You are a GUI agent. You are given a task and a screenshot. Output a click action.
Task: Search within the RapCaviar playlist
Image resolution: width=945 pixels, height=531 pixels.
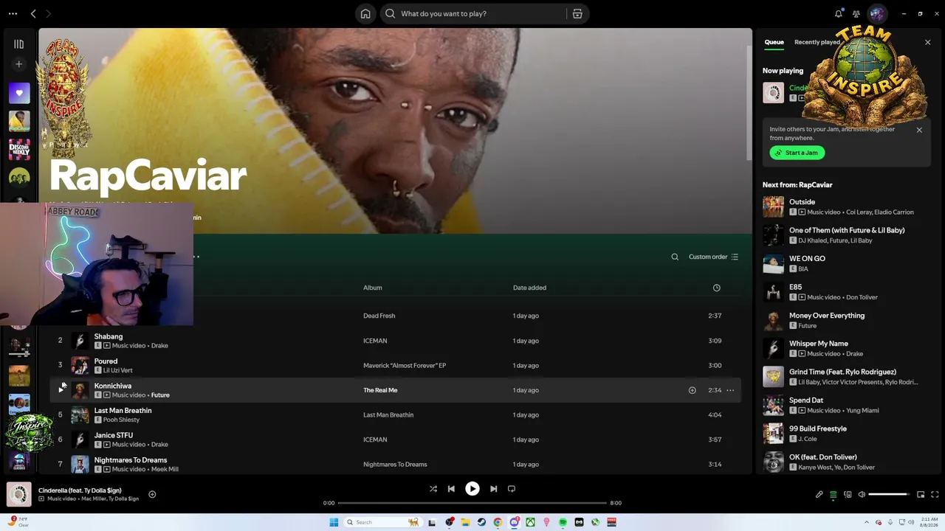pyautogui.click(x=675, y=257)
